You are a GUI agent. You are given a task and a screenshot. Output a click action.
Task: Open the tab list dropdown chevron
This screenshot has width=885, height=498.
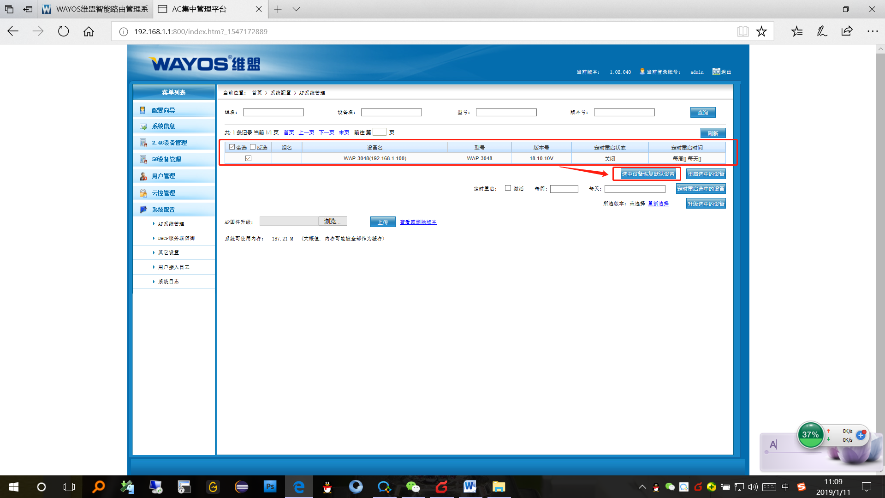click(x=296, y=9)
